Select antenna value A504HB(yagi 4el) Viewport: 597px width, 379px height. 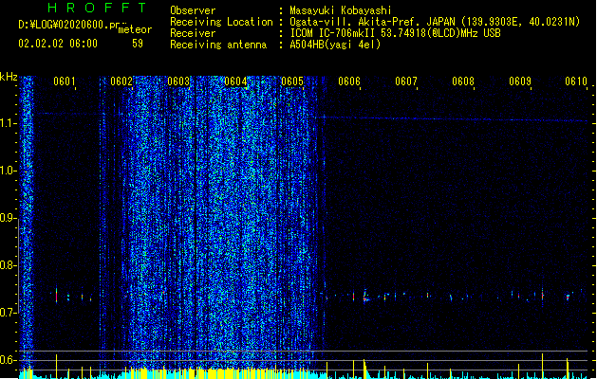coord(335,45)
